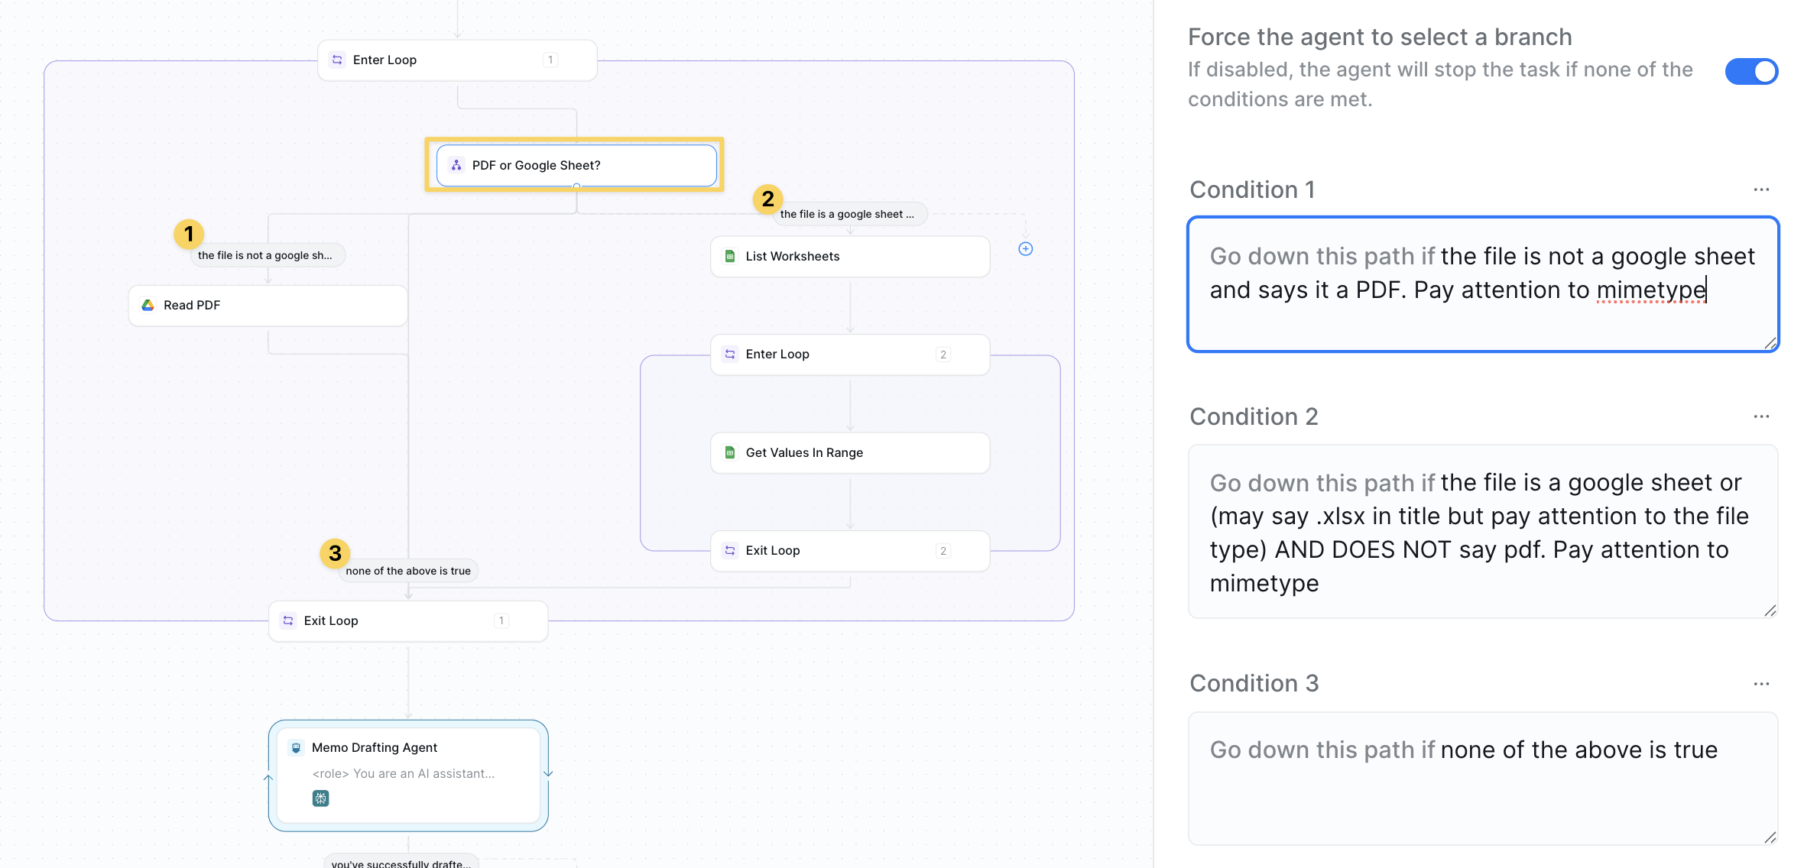Click the Google Drive icon on Read PDF
Screen dimensions: 1804x868
pos(148,305)
